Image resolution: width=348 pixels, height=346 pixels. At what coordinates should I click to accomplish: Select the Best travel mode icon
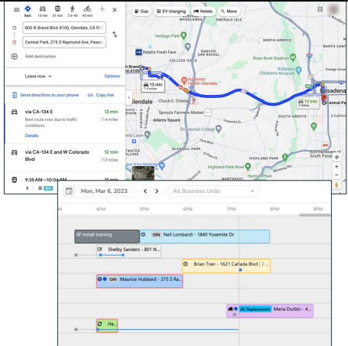pyautogui.click(x=28, y=9)
